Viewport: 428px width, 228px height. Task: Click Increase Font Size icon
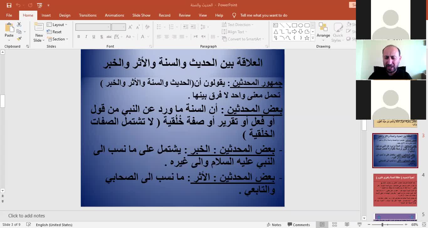131,27
